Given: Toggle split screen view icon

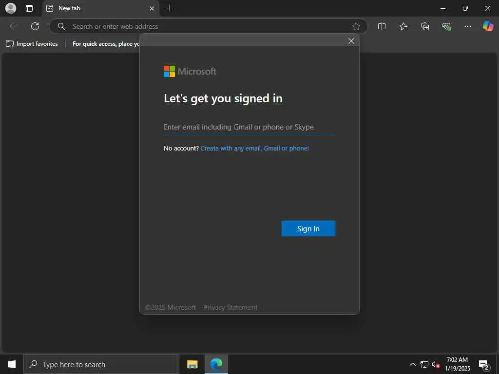Looking at the screenshot, I should [382, 26].
